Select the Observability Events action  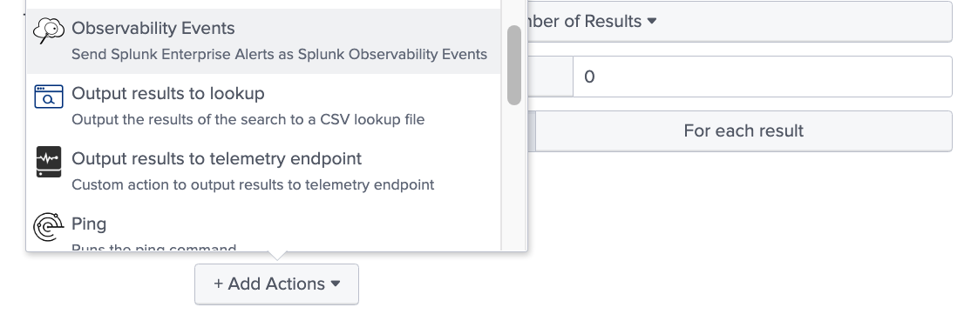pyautogui.click(x=263, y=42)
